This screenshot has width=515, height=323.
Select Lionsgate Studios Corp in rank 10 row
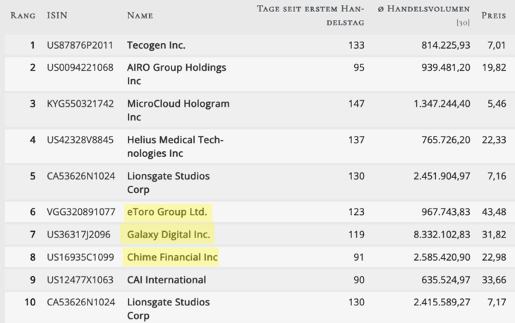click(x=168, y=309)
